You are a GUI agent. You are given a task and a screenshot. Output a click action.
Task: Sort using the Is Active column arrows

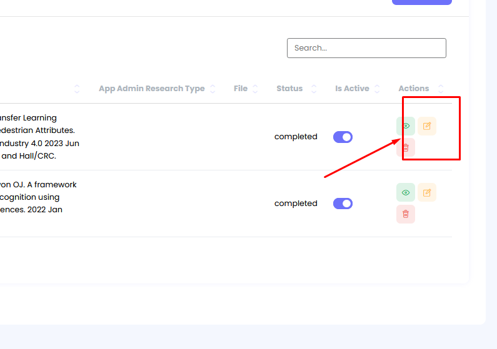(x=377, y=89)
